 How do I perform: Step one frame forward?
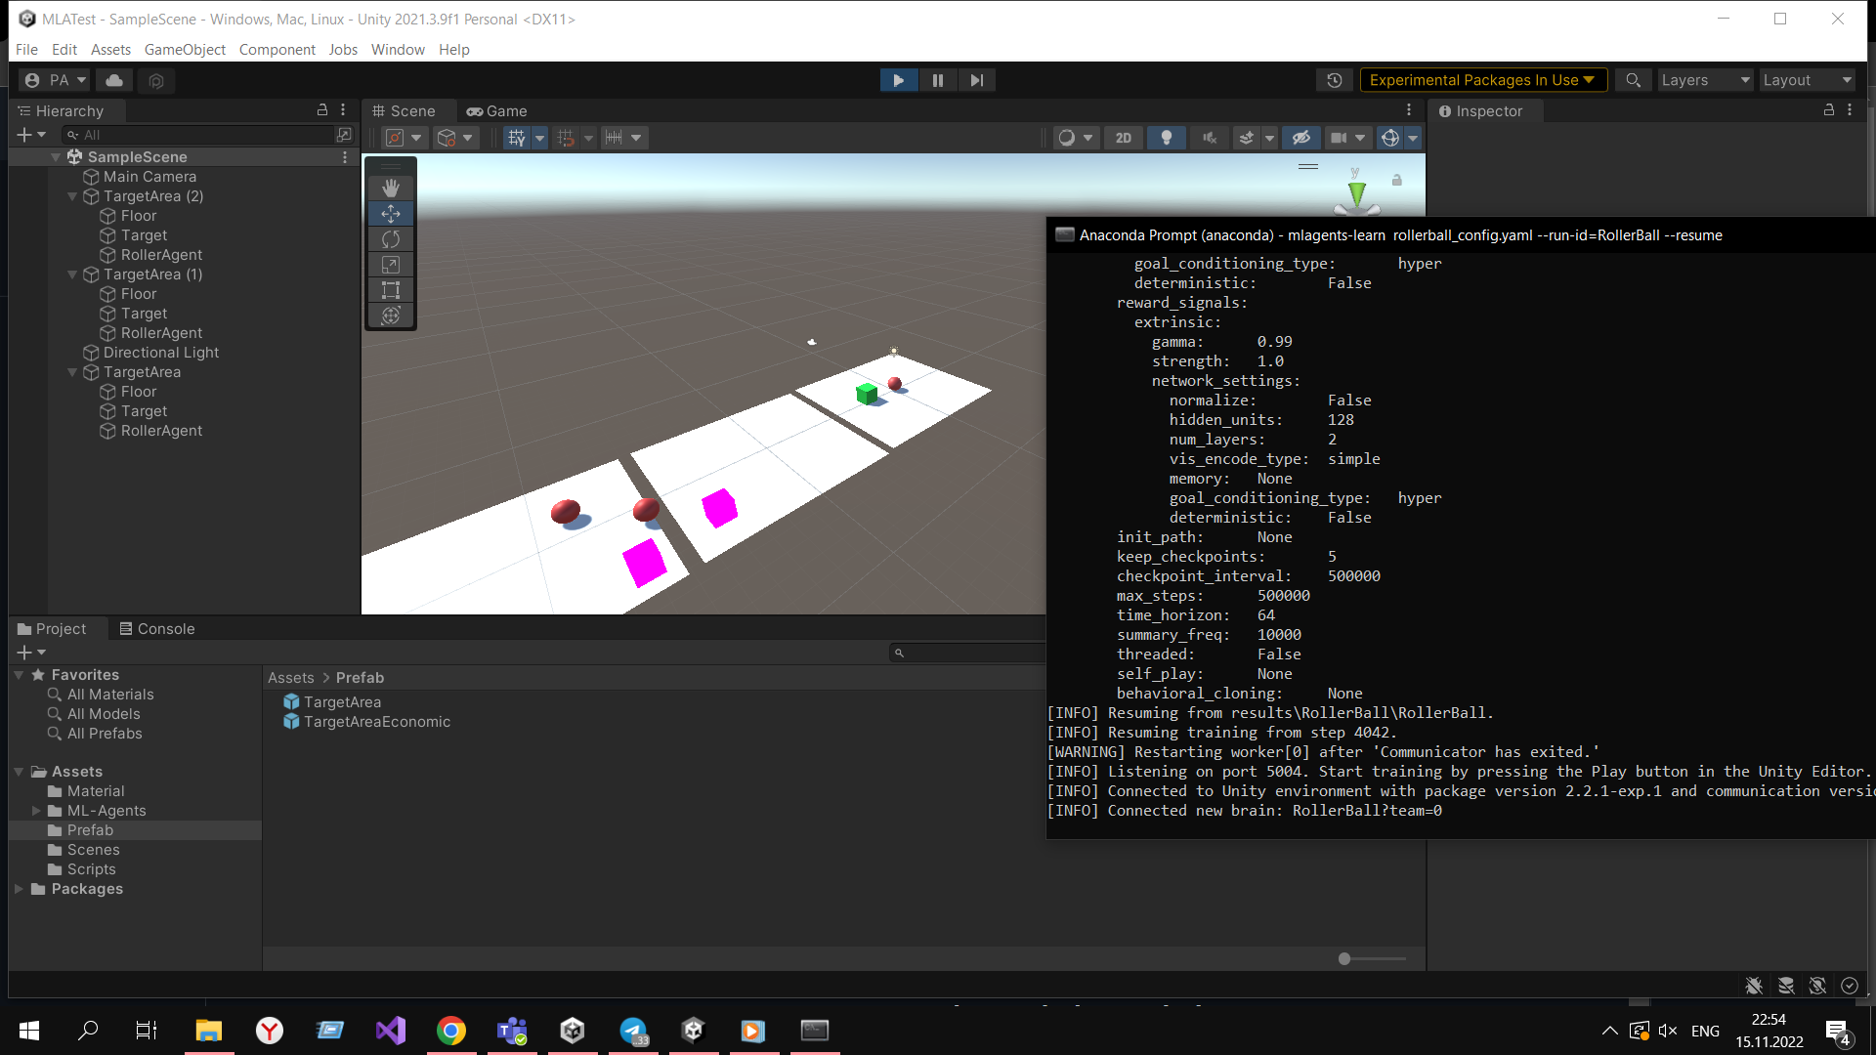[977, 80]
